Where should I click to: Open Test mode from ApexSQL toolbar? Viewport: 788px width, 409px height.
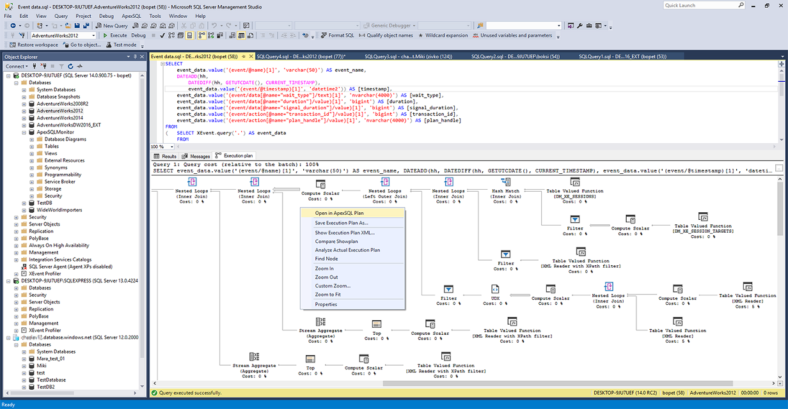(x=121, y=45)
